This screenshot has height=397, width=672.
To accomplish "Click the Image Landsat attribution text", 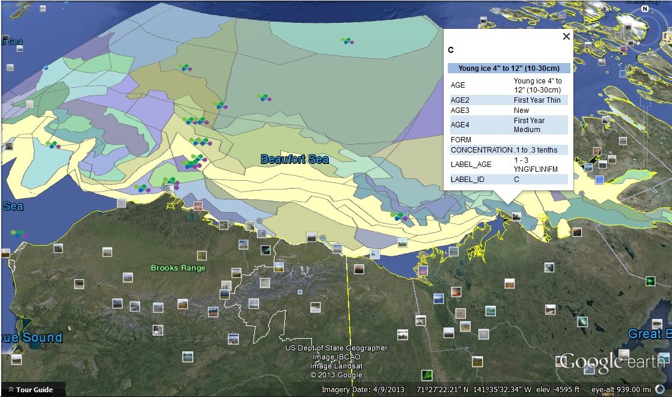I will point(337,366).
